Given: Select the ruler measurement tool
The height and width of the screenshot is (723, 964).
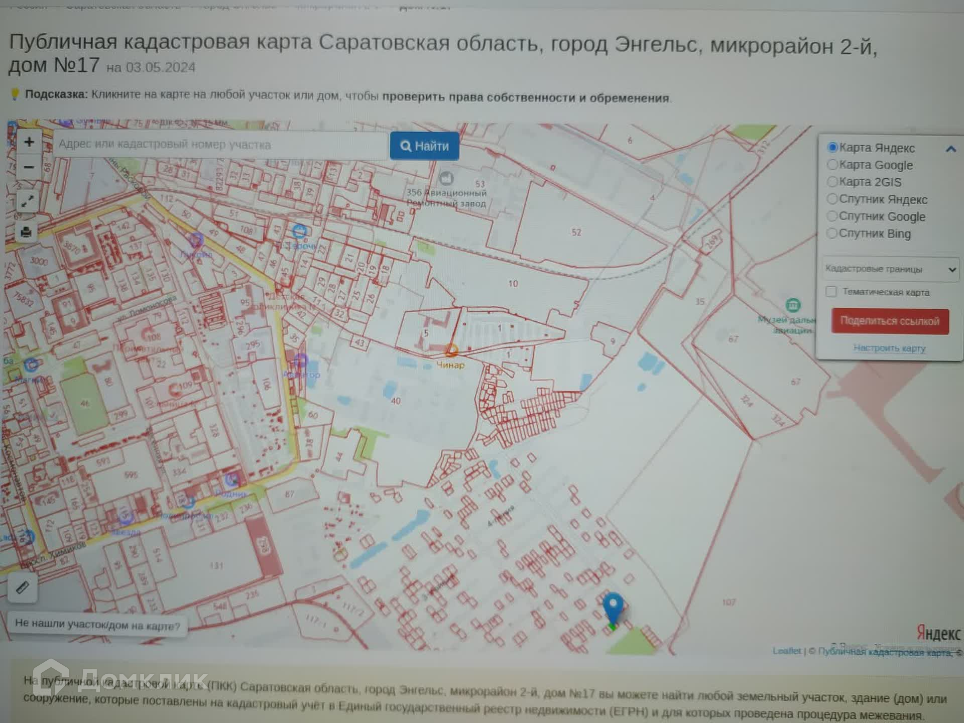Looking at the screenshot, I should point(23,587).
